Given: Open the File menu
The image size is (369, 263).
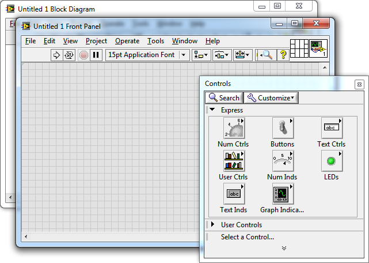Looking at the screenshot, I should [31, 41].
